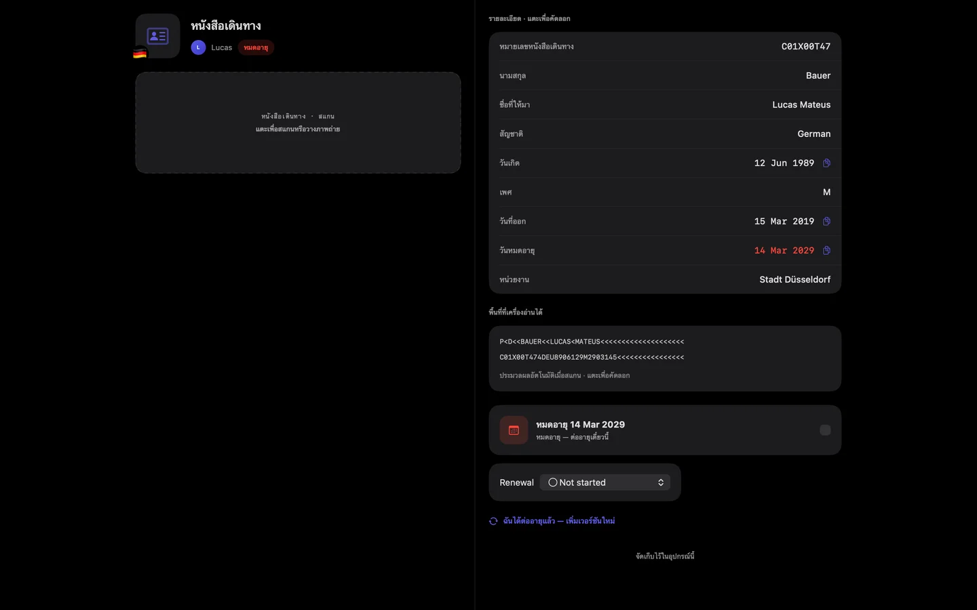Click the owner name Lucas
This screenshot has height=610, width=977.
pos(222,47)
